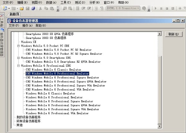Click the Save floppy disk icon

[28, 8]
